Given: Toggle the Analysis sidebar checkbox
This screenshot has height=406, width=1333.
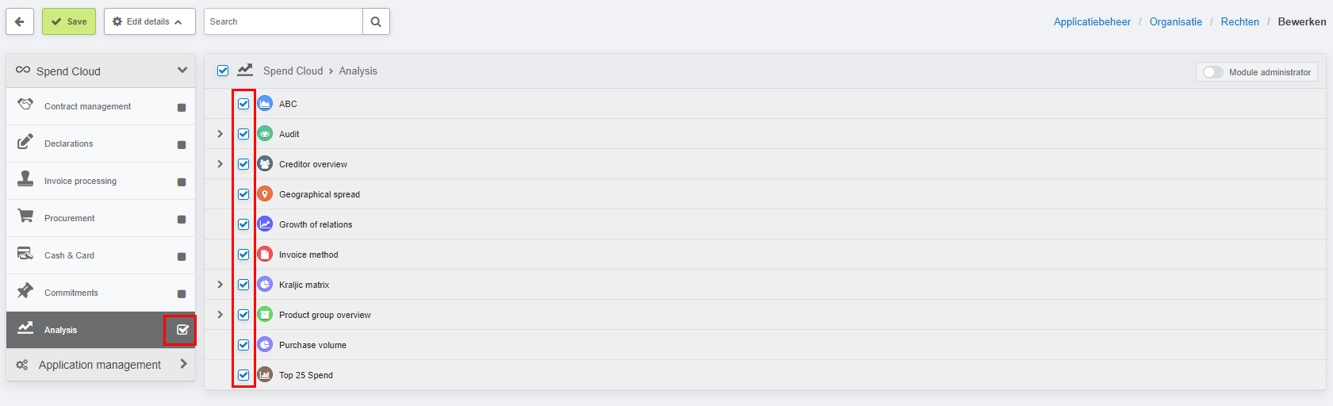Looking at the screenshot, I should 182,330.
